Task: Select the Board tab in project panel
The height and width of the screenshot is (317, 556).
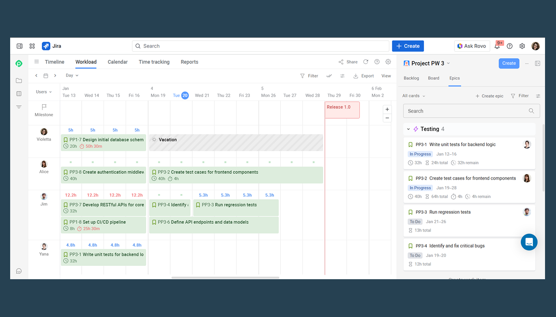Action: (434, 78)
